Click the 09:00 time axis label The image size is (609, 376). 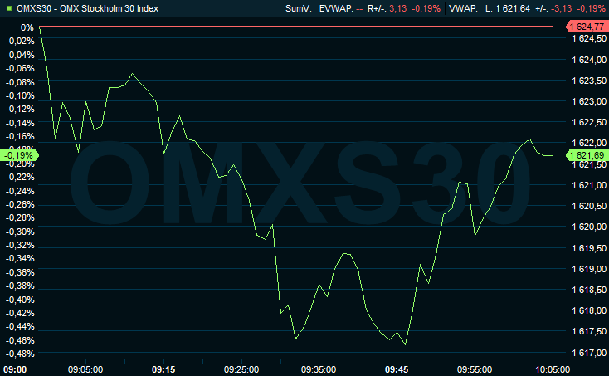coord(15,369)
